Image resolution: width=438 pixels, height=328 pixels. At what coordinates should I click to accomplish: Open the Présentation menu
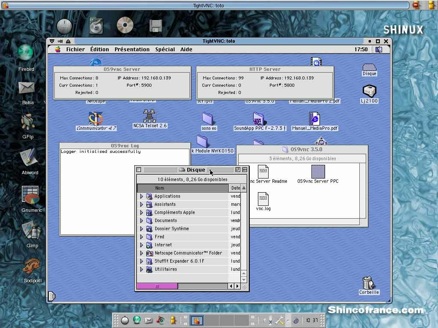(132, 50)
